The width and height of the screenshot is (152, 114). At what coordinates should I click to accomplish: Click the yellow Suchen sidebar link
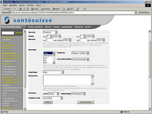19,33
